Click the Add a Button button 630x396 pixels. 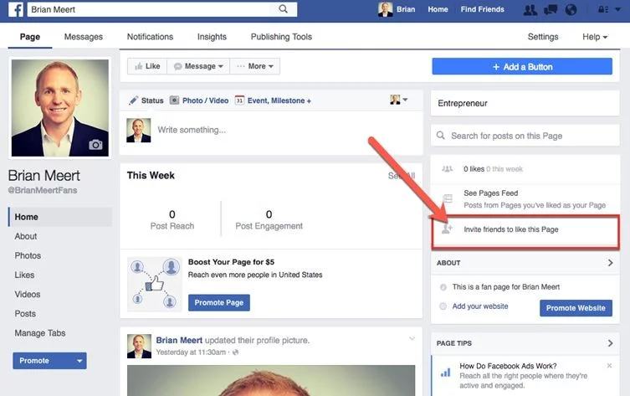[522, 66]
